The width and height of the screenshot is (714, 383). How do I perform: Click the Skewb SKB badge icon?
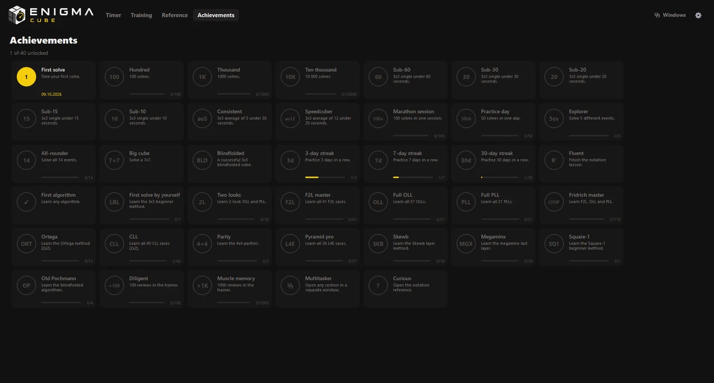[x=378, y=244]
